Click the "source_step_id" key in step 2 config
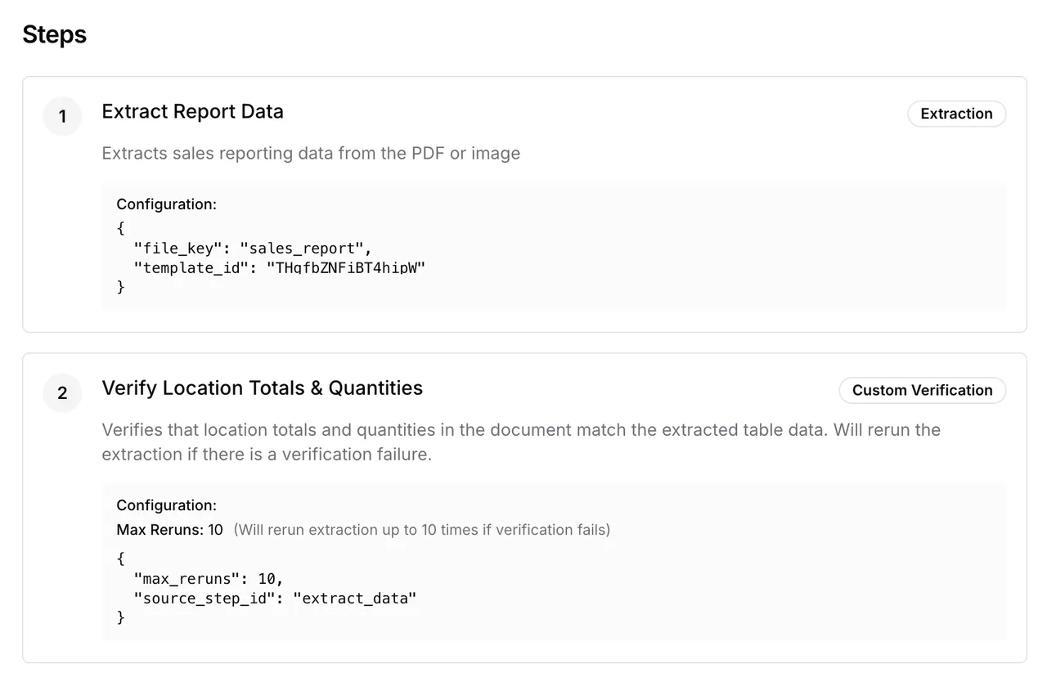The width and height of the screenshot is (1047, 686). [204, 599]
